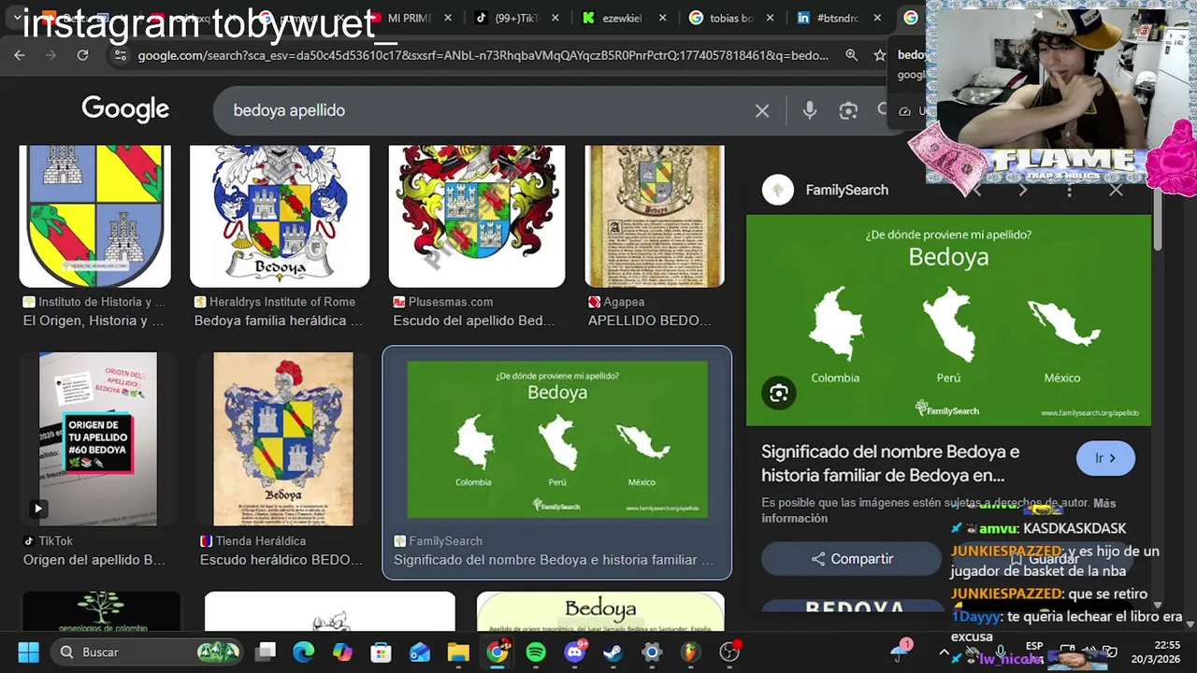Close the ezewkiel tab
The image size is (1197, 673).
tap(663, 18)
